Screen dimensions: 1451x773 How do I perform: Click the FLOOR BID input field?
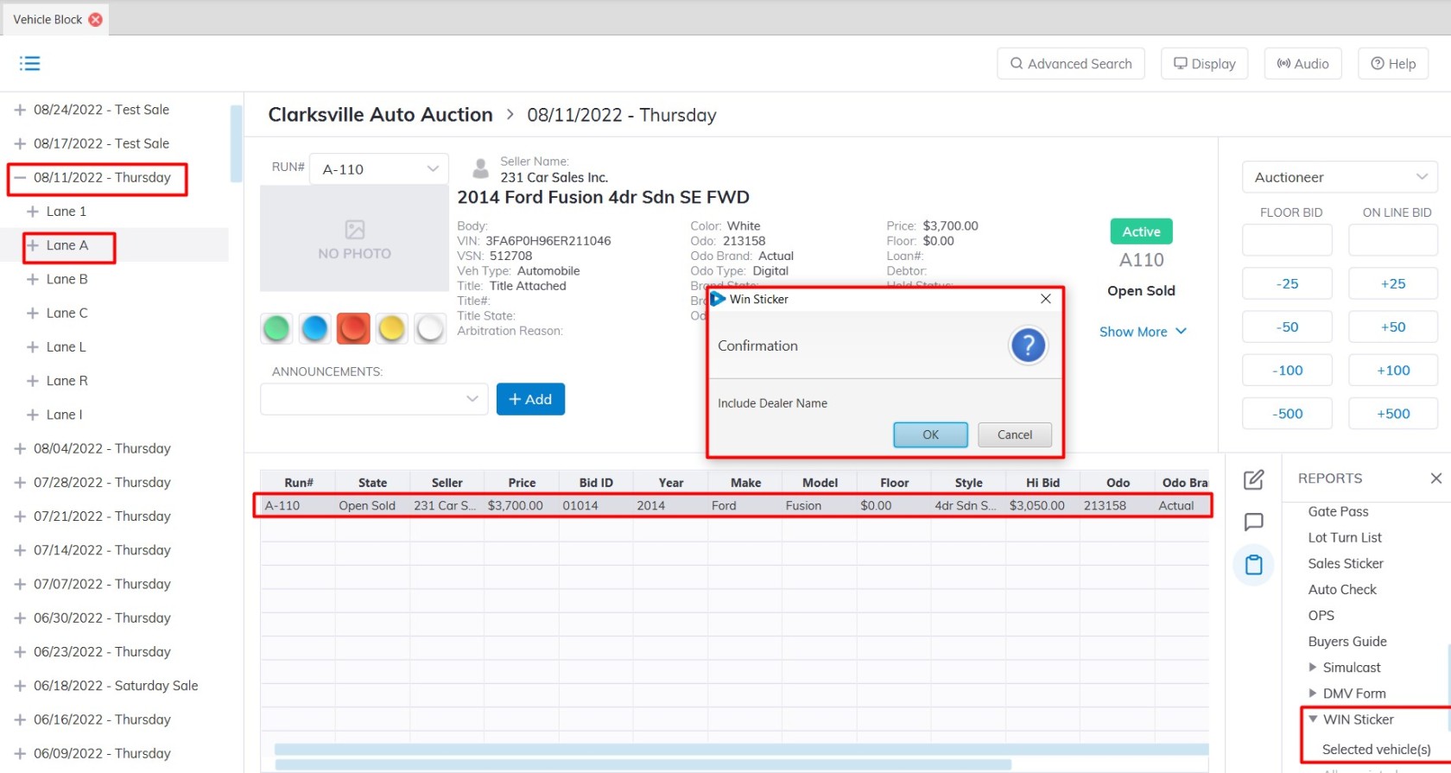1287,240
